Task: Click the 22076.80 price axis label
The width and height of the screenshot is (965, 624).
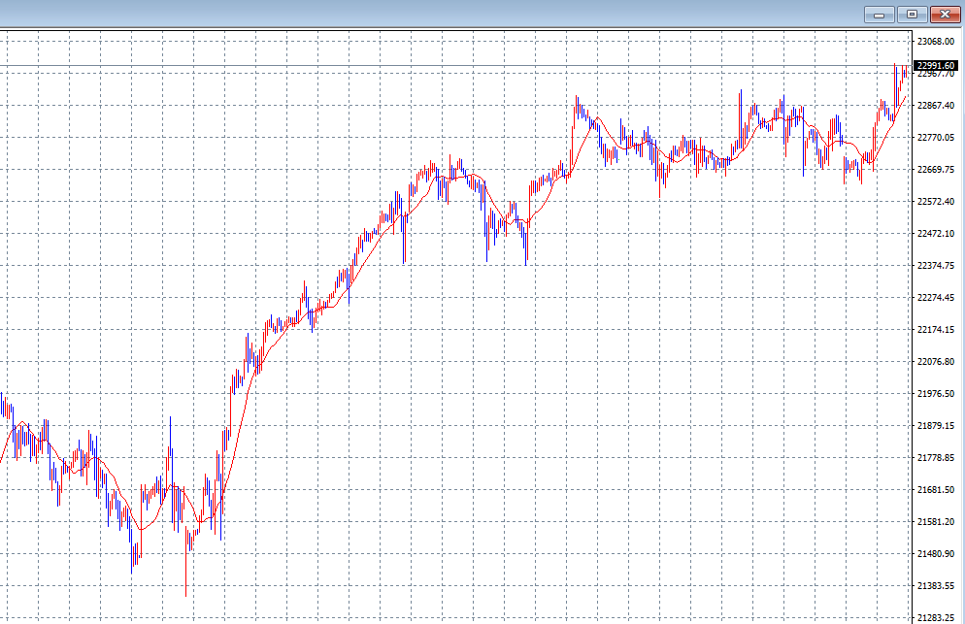Action: point(936,362)
